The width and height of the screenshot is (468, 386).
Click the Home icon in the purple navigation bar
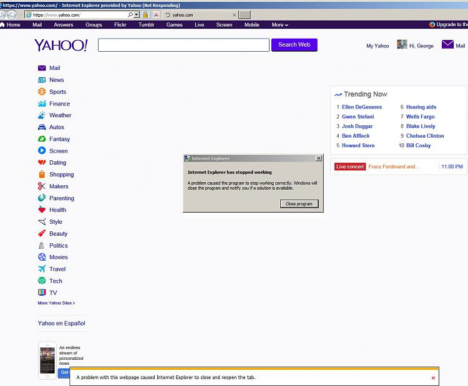click(x=2, y=24)
